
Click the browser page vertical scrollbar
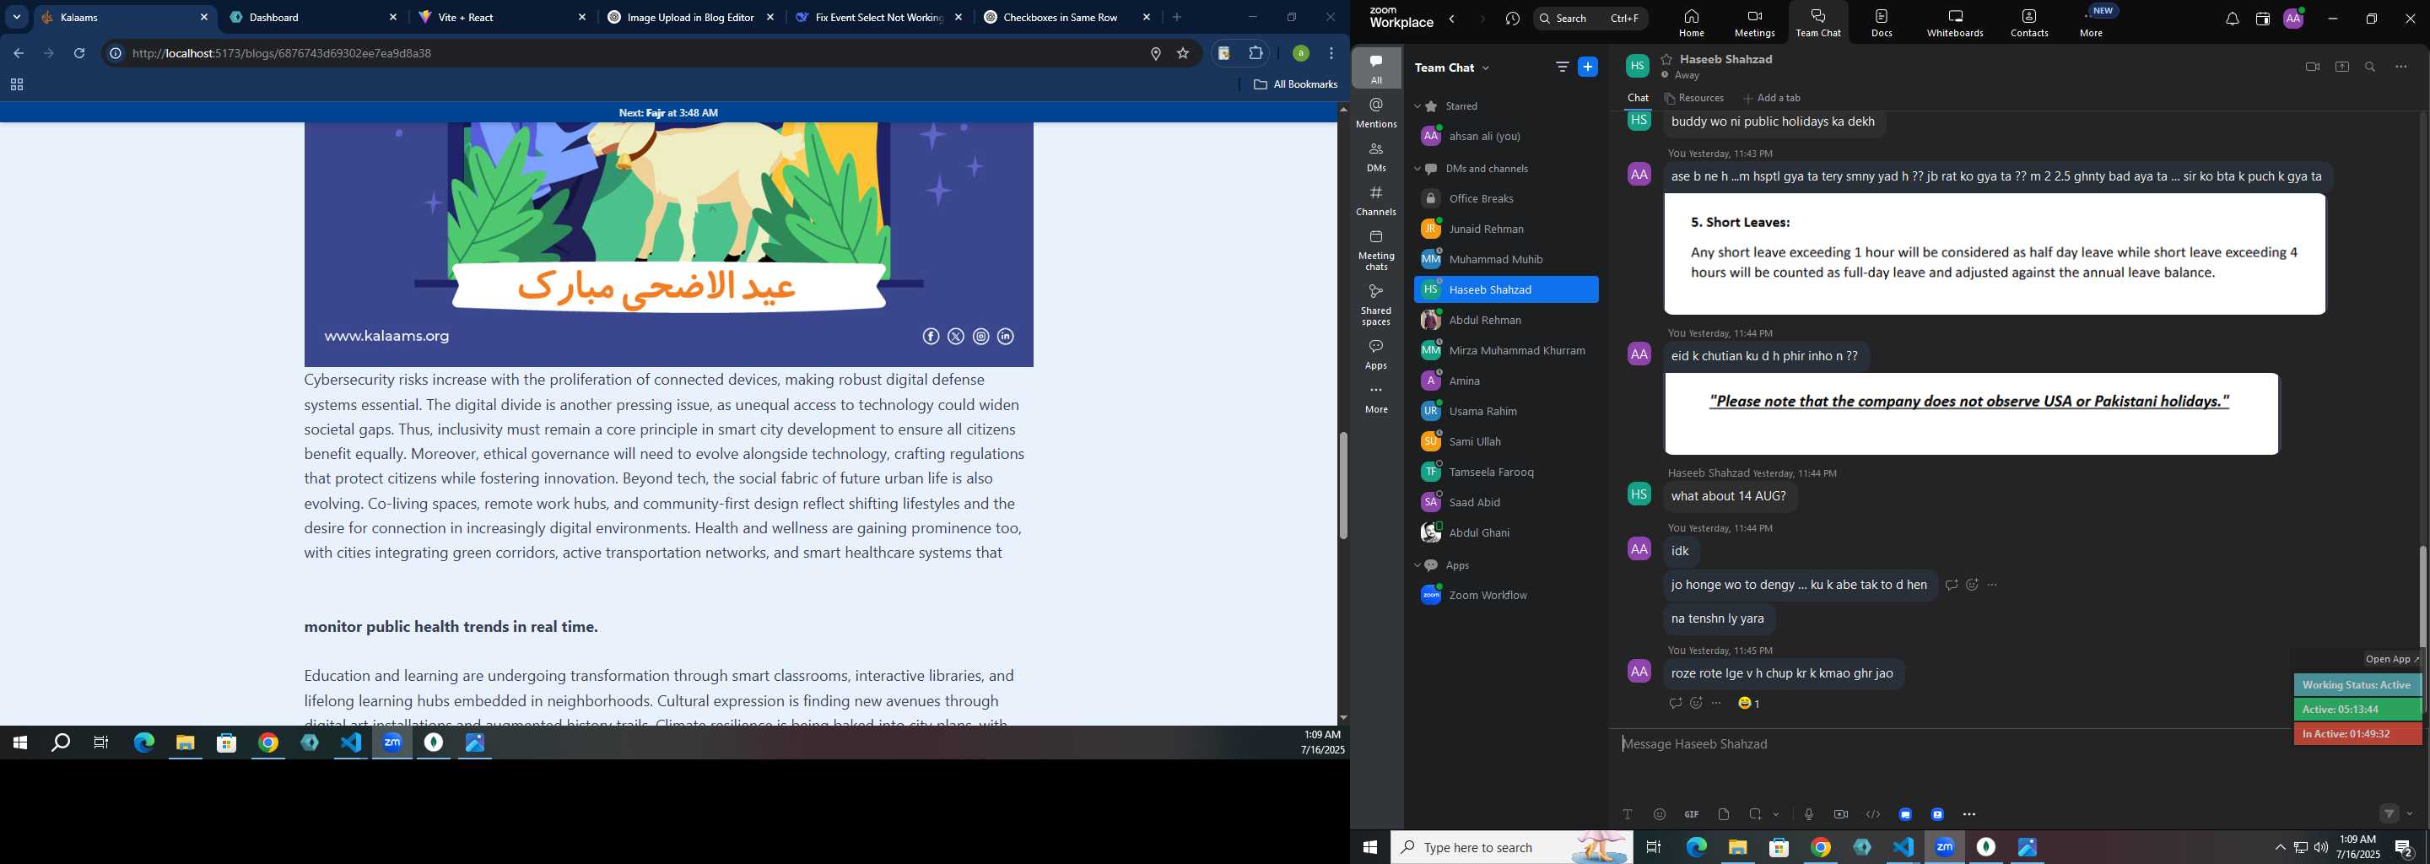pos(1342,486)
